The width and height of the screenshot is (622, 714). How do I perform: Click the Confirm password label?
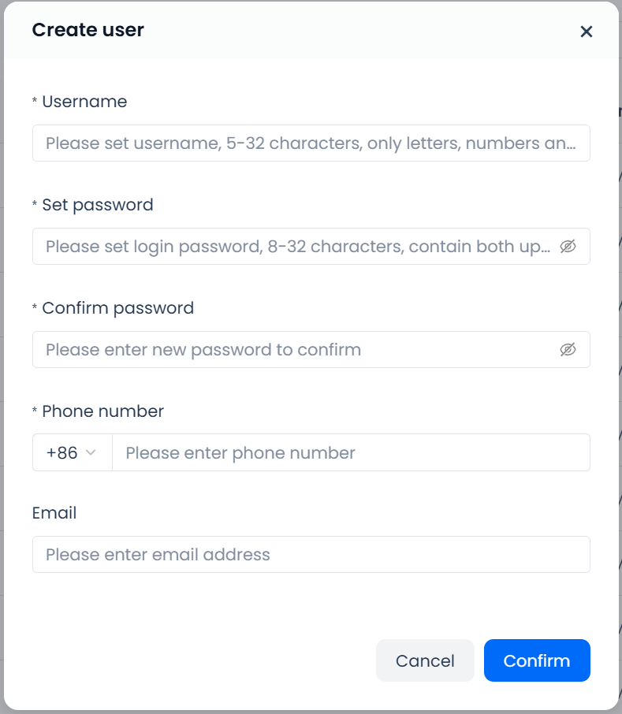117,308
